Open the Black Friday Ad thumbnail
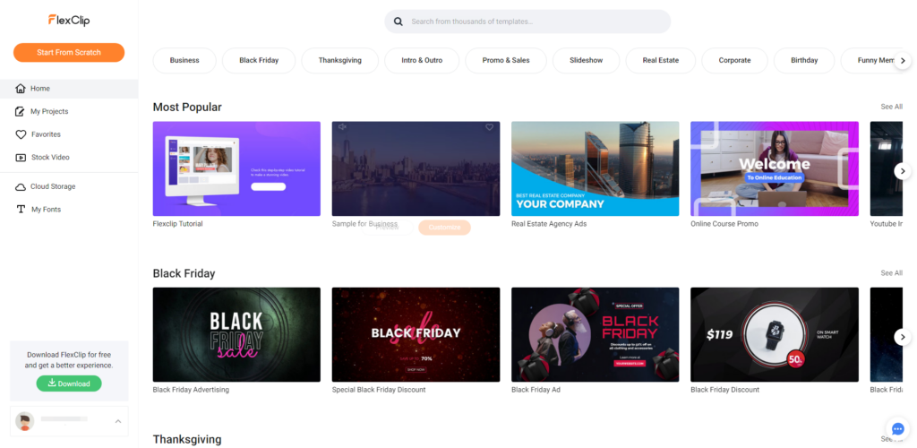The width and height of the screenshot is (917, 448). 596,335
